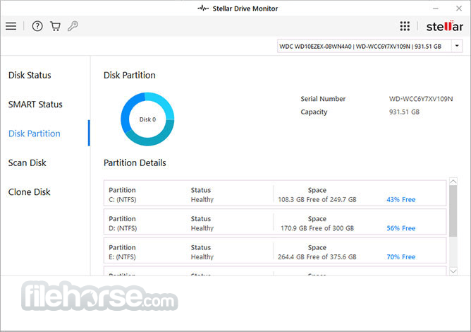Screen dimensions: 471x332
Task: Click the 56% Free value
Action: [400, 228]
